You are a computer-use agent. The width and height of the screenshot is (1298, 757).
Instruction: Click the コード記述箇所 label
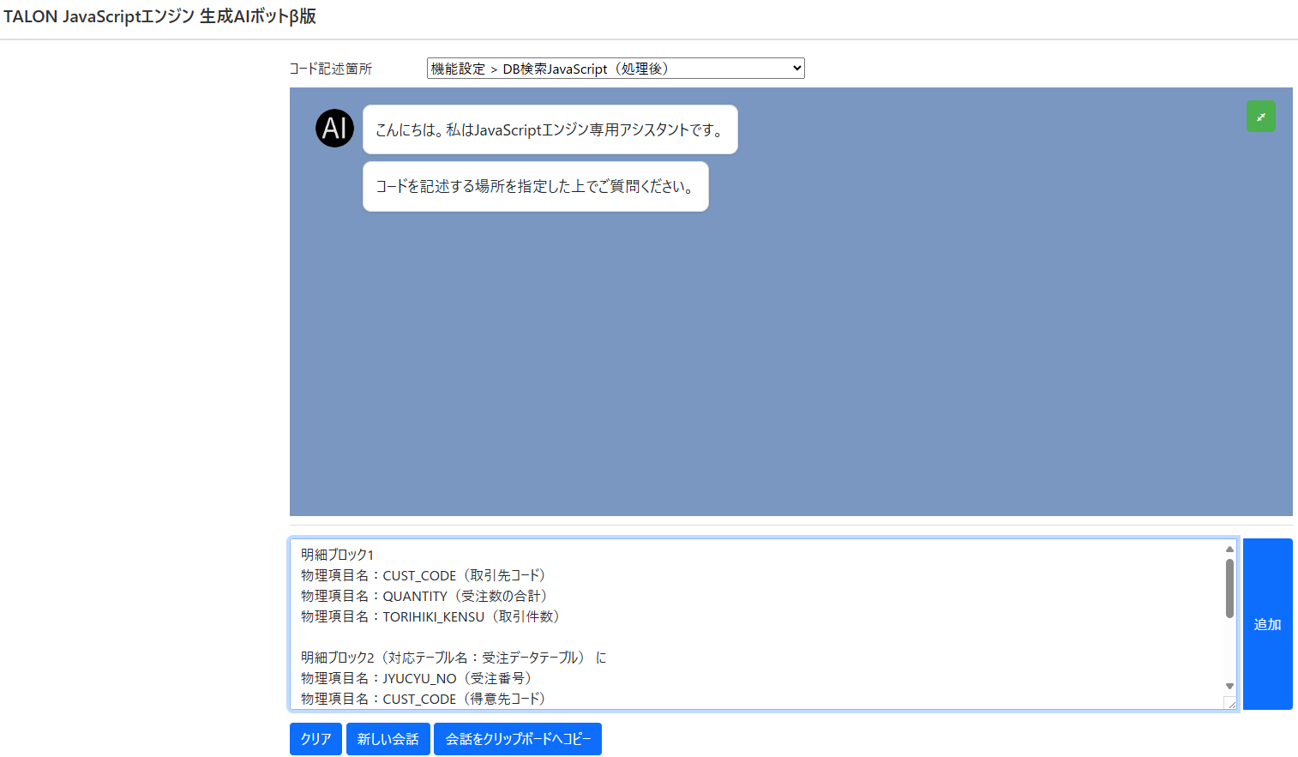(331, 69)
